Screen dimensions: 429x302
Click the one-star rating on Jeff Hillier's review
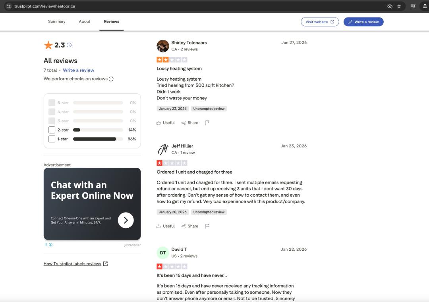pyautogui.click(x=172, y=163)
